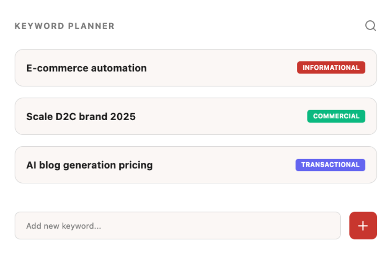
Task: Click the green COMMERCIAL intent badge
Action: point(336,116)
